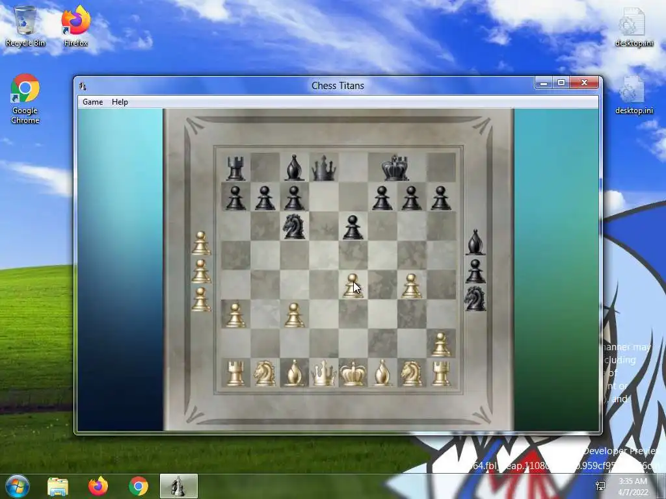
Task: Open the taskbar clock showing 3:35 AM
Action: pyautogui.click(x=633, y=487)
